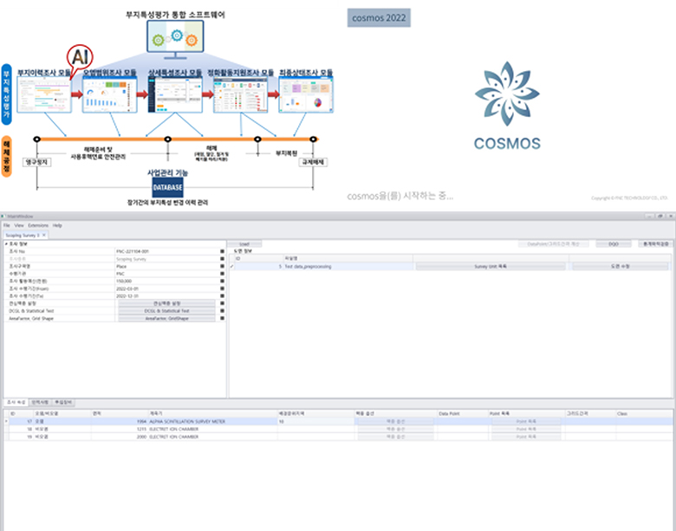Image resolution: width=676 pixels, height=531 pixels.
Task: Click the cosmos 2022 label
Action: (379, 17)
